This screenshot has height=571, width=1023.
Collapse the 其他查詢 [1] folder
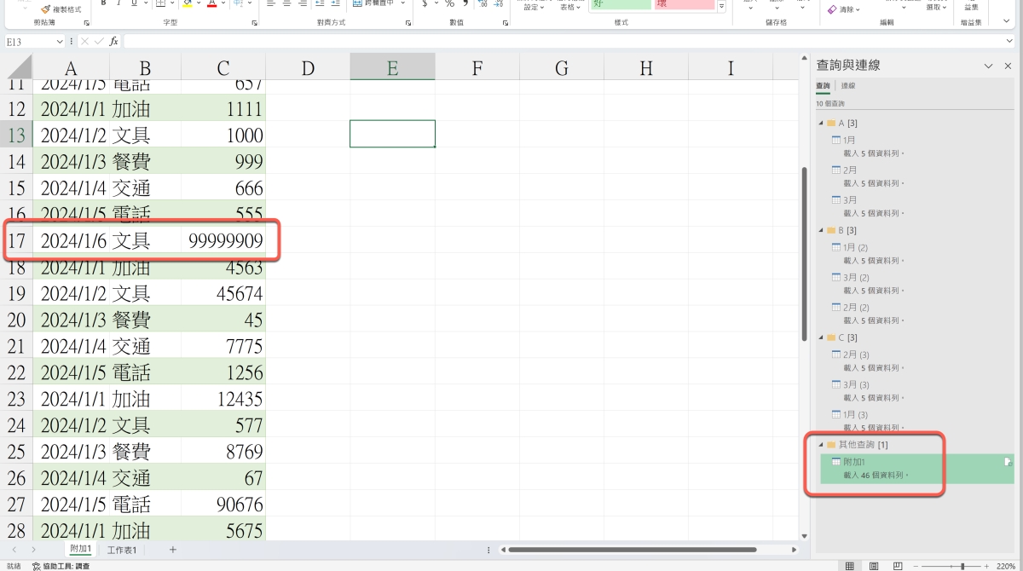(820, 445)
